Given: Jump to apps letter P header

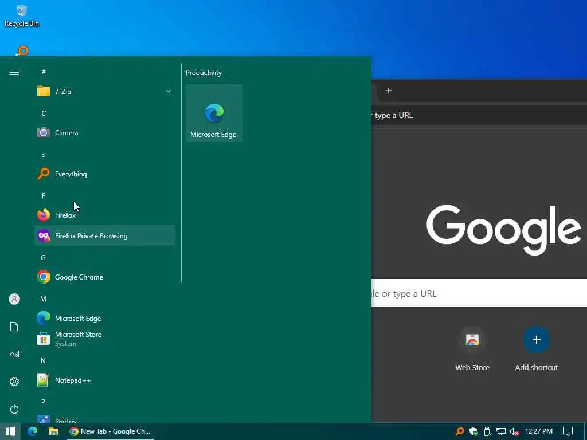Looking at the screenshot, I should point(44,402).
